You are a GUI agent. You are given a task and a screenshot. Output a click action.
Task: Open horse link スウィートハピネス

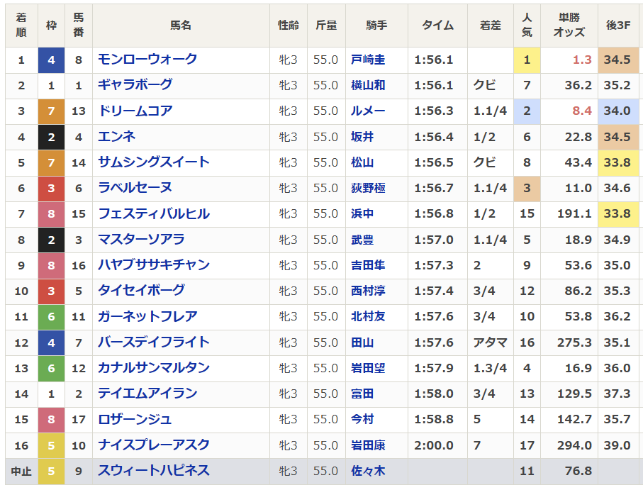click(154, 471)
